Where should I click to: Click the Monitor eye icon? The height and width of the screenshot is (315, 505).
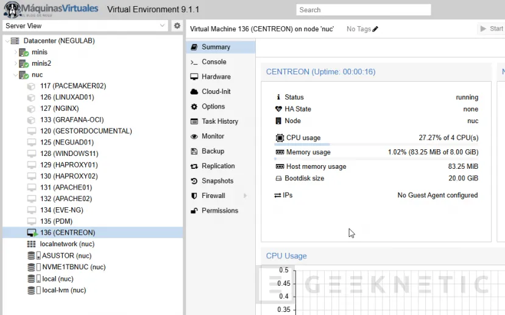pyautogui.click(x=194, y=136)
